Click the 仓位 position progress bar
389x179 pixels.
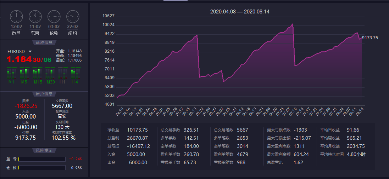click(42, 168)
